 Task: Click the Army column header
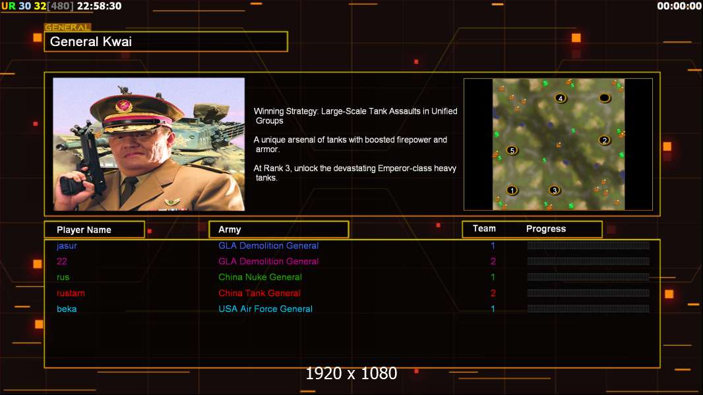279,230
